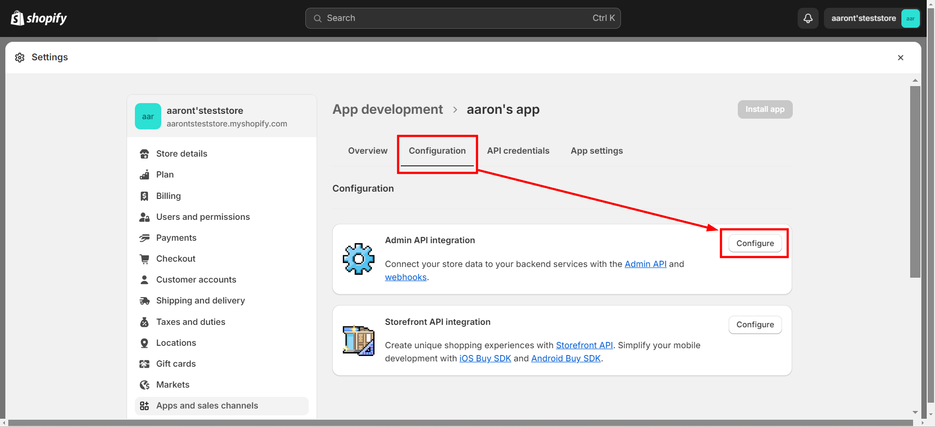Open Payments settings

(222, 238)
